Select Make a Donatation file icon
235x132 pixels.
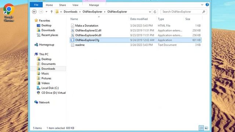point(73,26)
